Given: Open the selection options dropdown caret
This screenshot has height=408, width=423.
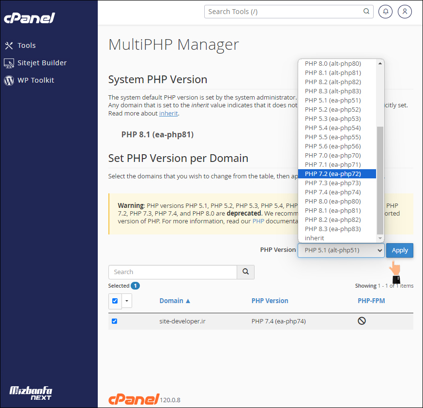Looking at the screenshot, I should click(x=127, y=301).
